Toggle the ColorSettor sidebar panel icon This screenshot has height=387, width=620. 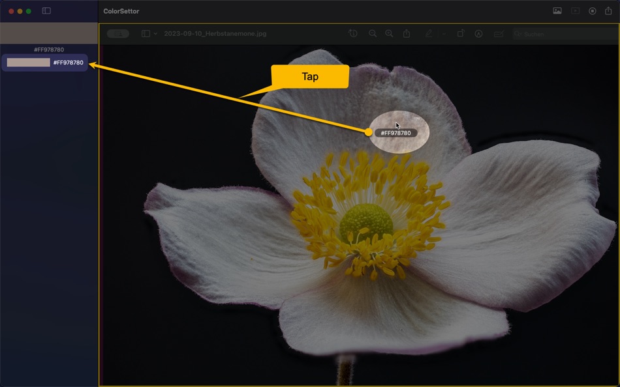pyautogui.click(x=46, y=11)
